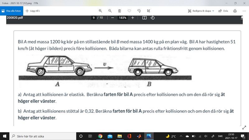
Task: Zoom out with the magnifier minus icon
Action: point(110,11)
